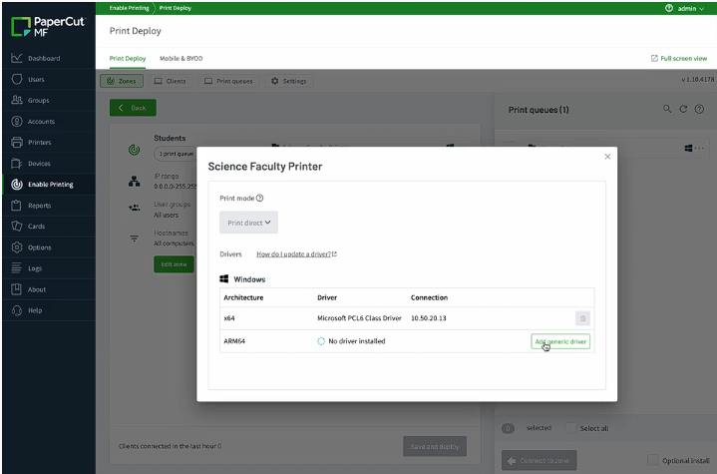717x474 pixels.
Task: Switch to the Mobile & BYOD tab
Action: coord(181,58)
